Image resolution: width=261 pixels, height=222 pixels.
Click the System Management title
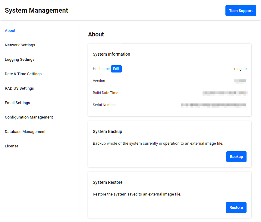[36, 11]
